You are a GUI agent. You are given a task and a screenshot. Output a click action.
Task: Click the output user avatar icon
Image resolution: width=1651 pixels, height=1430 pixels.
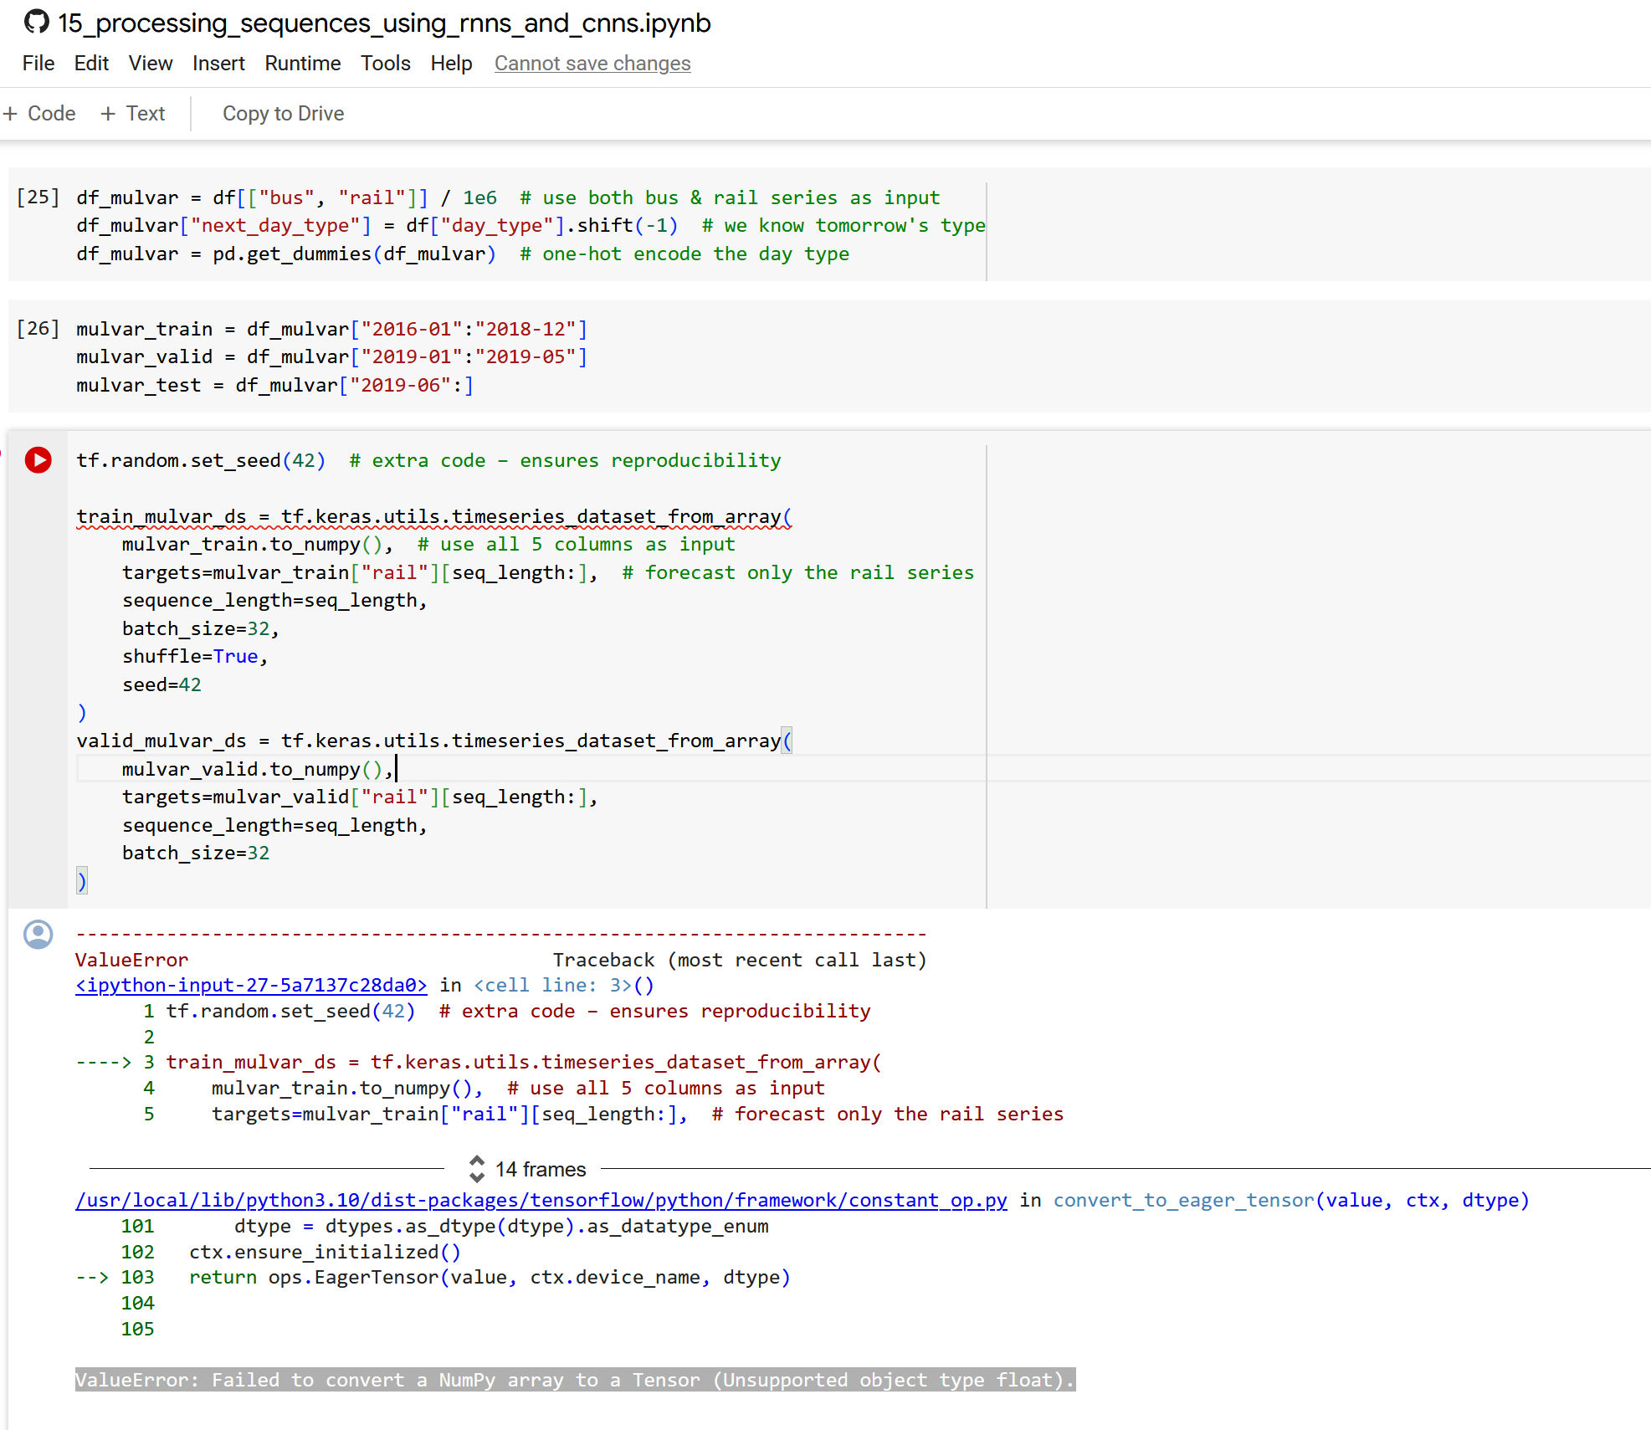38,935
